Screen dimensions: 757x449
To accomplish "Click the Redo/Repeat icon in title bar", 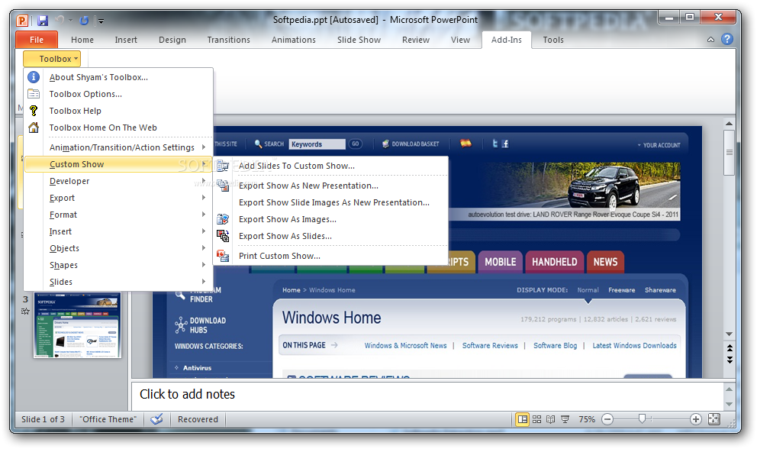I will [84, 21].
